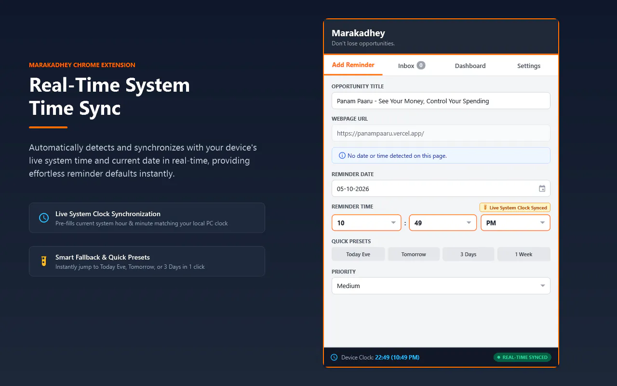The image size is (617, 386).
Task: Click the device clock time 22:49 (10:49 PM)
Action: [397, 358]
